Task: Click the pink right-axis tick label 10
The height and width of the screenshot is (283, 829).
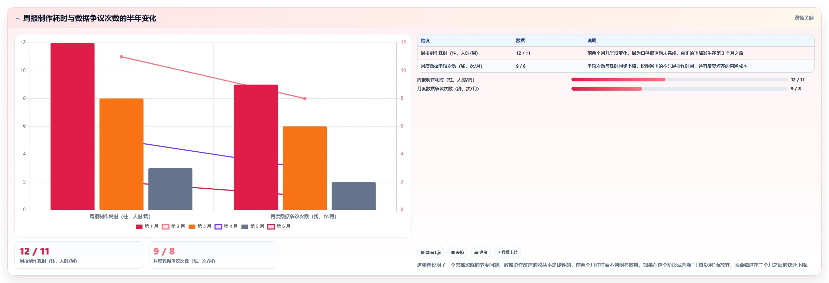Action: coord(403,70)
